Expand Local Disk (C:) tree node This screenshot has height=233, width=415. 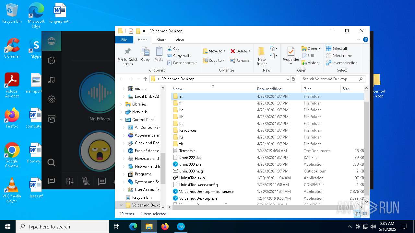pos(124,96)
